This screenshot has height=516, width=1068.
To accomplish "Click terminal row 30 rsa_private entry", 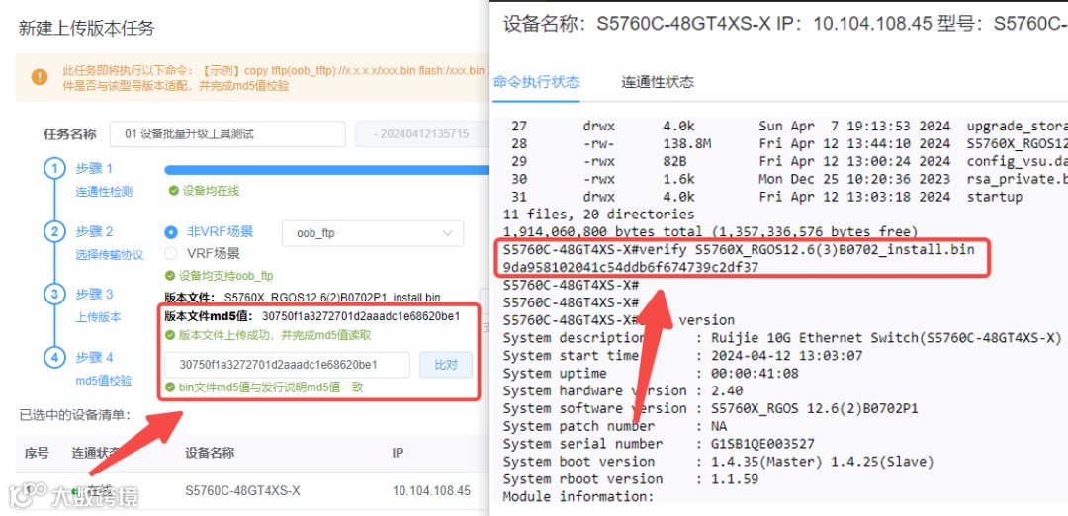I will click(789, 179).
